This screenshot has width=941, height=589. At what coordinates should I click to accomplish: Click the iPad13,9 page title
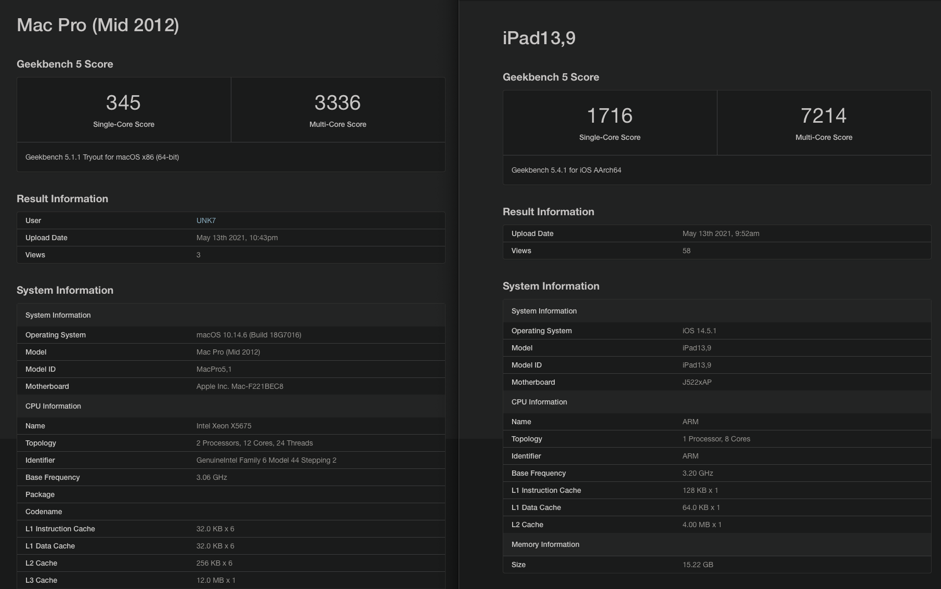[x=539, y=38]
